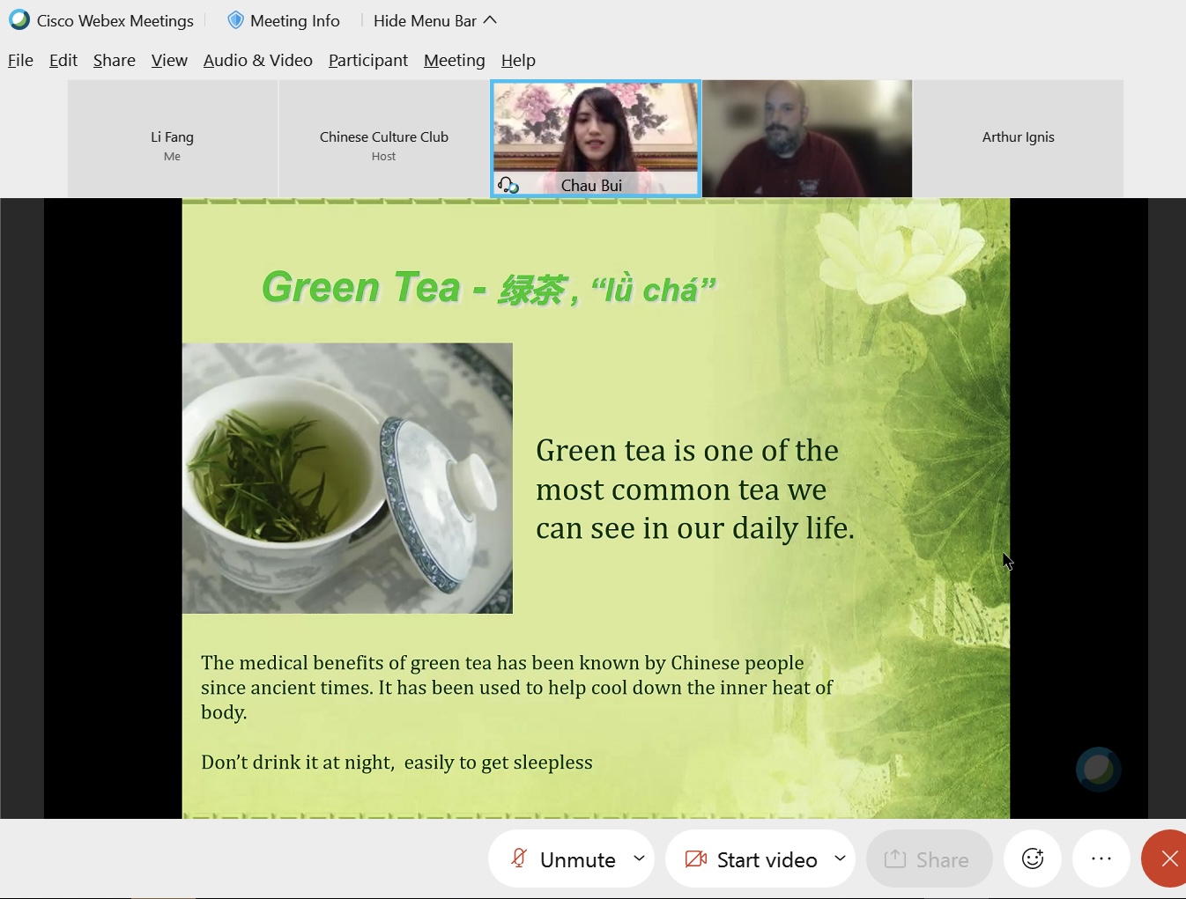Open the Audio & Video menu
The height and width of the screenshot is (899, 1186).
point(257,60)
